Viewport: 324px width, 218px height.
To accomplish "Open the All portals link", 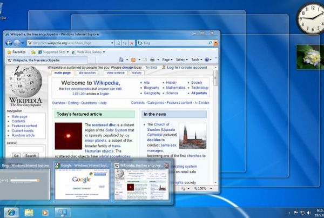I will [x=199, y=93].
